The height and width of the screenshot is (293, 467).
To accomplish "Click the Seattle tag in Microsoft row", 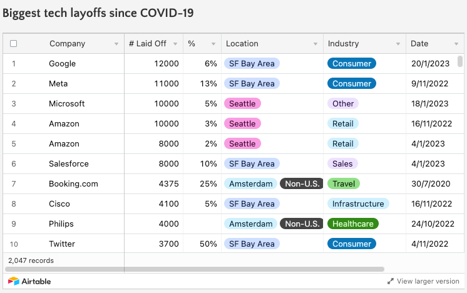I will pos(242,104).
